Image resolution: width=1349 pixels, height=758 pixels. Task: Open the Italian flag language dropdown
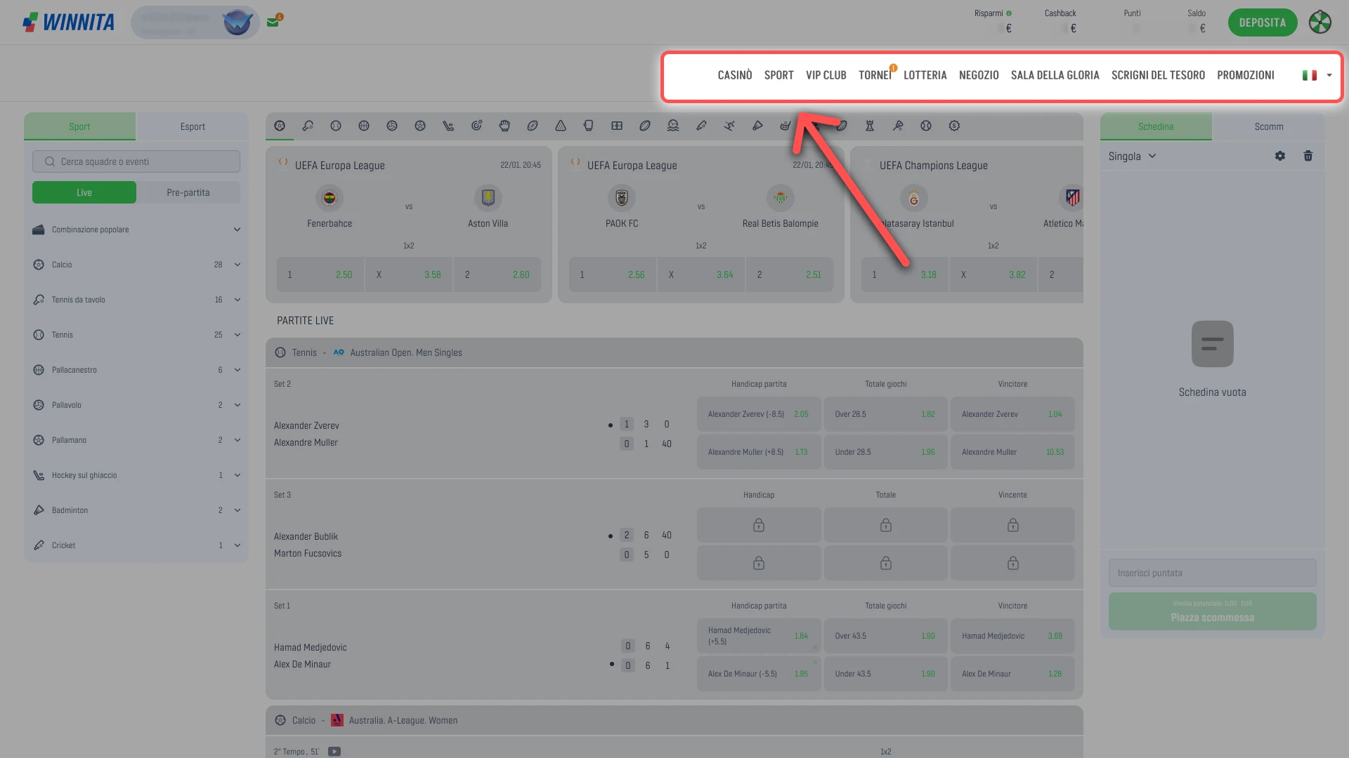pyautogui.click(x=1317, y=75)
